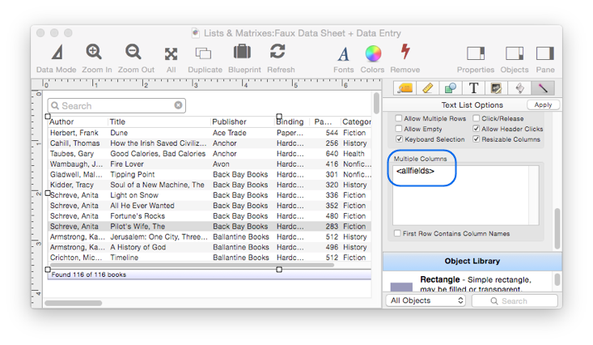
Task: Click the document icon in title bar
Action: click(x=195, y=33)
